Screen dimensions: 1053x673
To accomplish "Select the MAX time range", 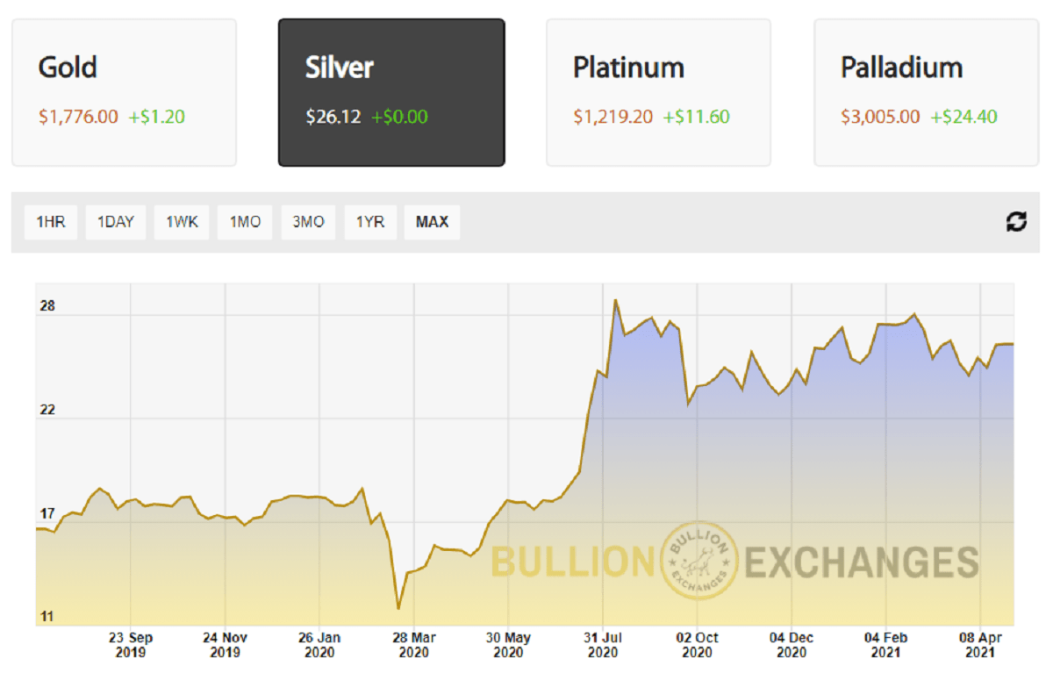I will pyautogui.click(x=432, y=222).
